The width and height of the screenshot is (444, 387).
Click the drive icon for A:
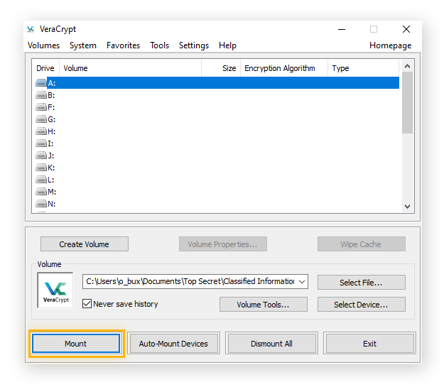[x=41, y=83]
